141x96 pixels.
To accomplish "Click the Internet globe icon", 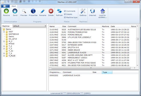I will [92, 11].
